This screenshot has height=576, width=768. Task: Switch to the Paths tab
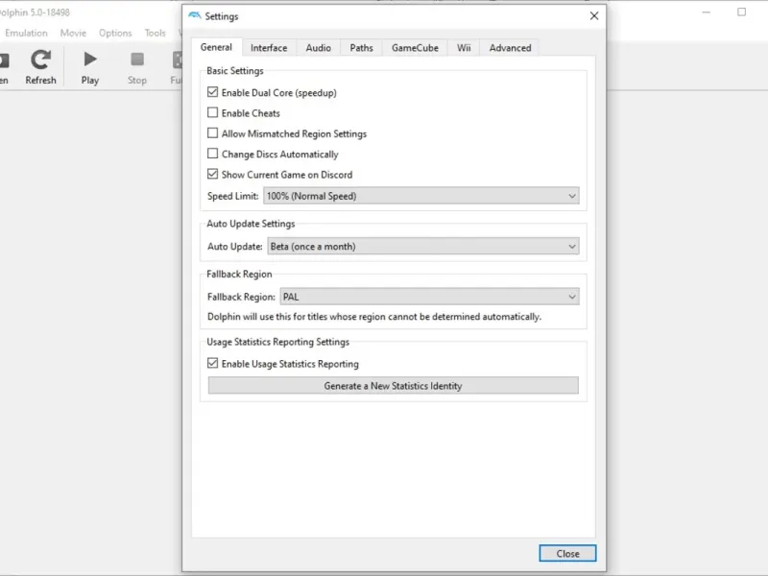(x=362, y=48)
